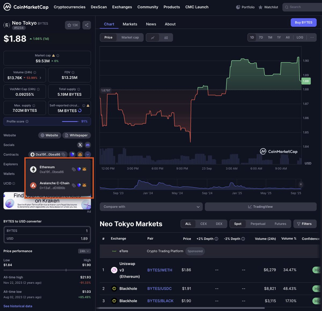Add Ethereum contract to MetaMask in popup
Screen dimensions: 322x311
[x=84, y=169]
